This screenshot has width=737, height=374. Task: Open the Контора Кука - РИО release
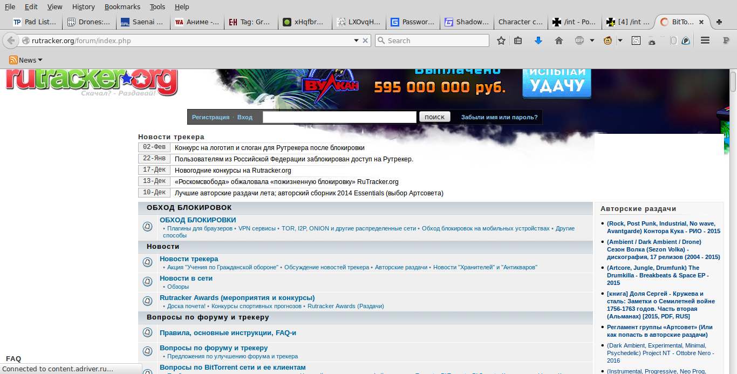point(663,227)
